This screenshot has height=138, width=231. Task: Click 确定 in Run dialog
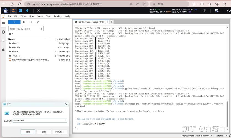28,132
